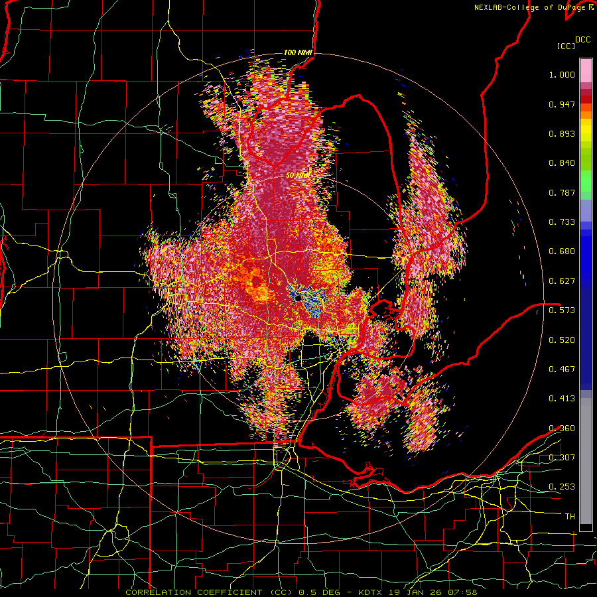The image size is (597, 597).
Task: Click the 0.413 value on the legend
Action: coord(562,398)
